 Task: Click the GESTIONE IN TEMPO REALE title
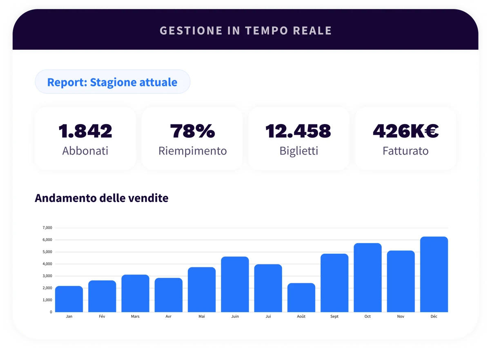(245, 31)
